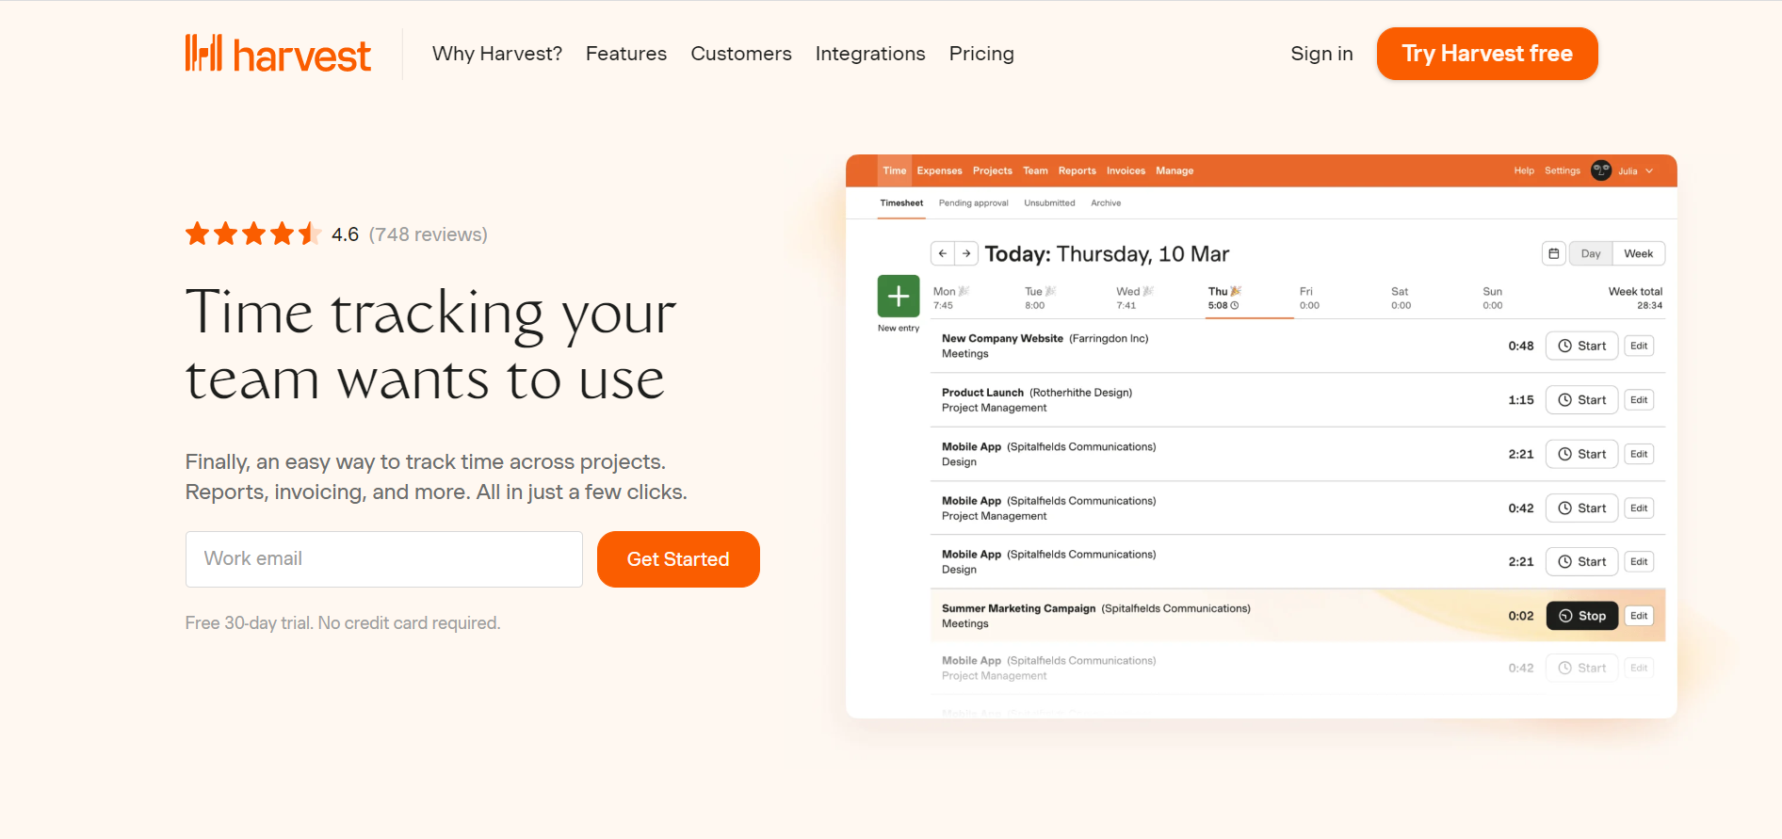Open Settings in app header
The width and height of the screenshot is (1782, 839).
[x=1563, y=170]
